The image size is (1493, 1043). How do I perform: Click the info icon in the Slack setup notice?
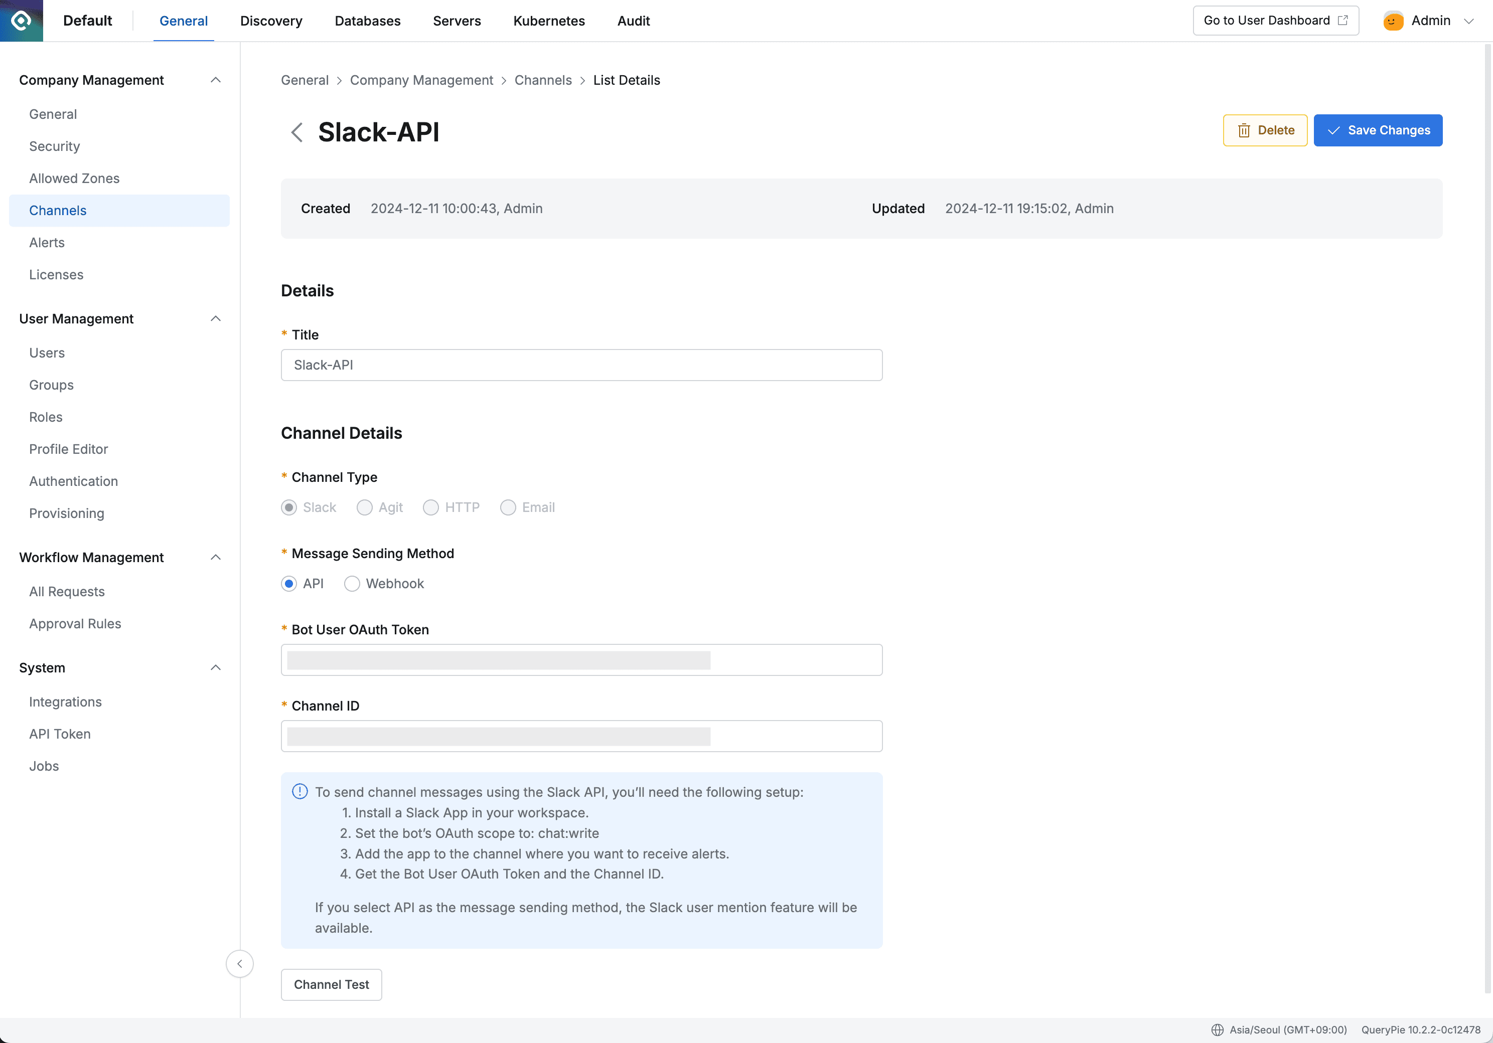coord(300,791)
